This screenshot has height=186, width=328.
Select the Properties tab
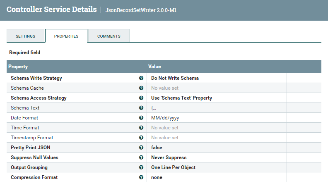[66, 36]
